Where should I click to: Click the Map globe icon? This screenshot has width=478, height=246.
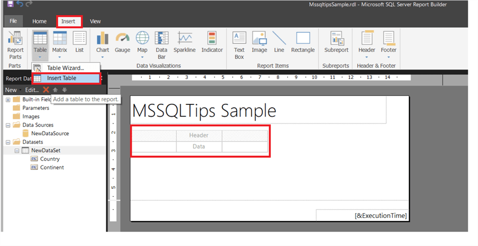click(x=142, y=38)
